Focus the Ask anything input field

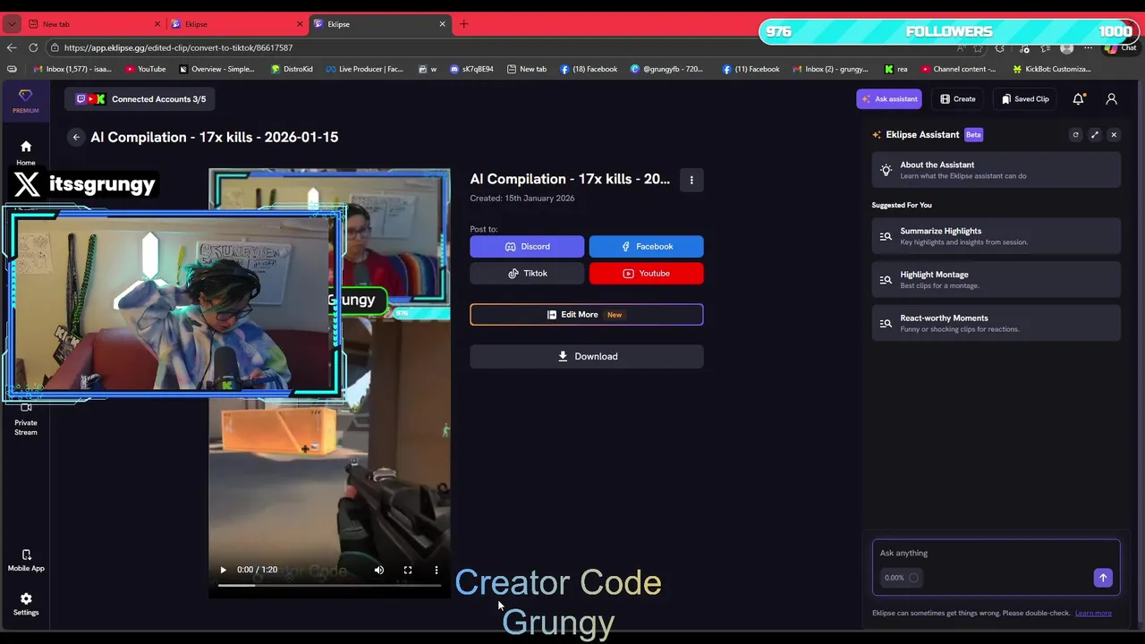click(x=996, y=553)
